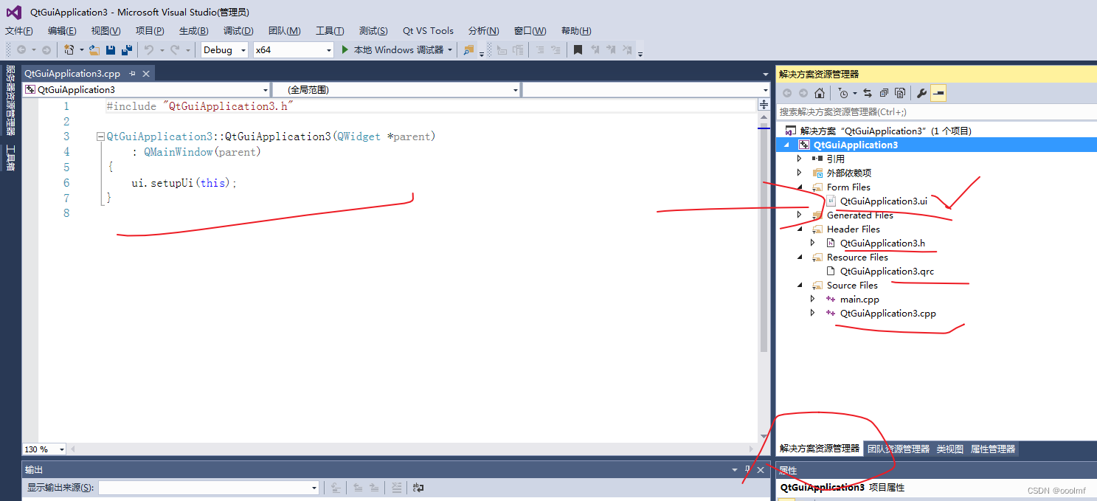Open properties using the wrench icon
The height and width of the screenshot is (501, 1097).
[x=921, y=93]
